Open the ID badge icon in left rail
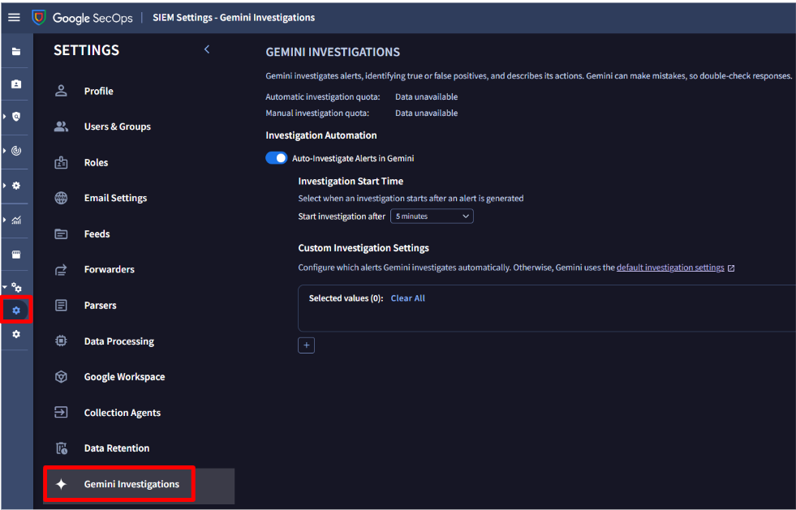 (x=16, y=84)
